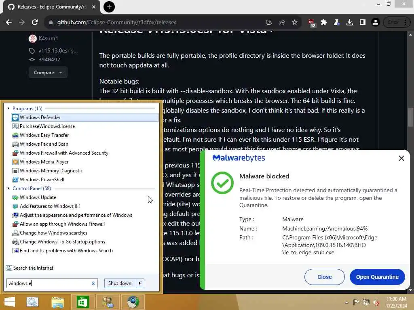Open Action Center flag icon
Image resolution: width=414 pixels, height=310 pixels.
click(x=356, y=302)
